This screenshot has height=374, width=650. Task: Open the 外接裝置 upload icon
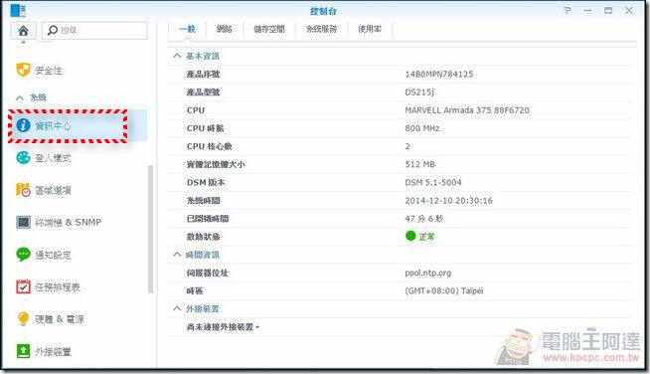[x=23, y=351]
